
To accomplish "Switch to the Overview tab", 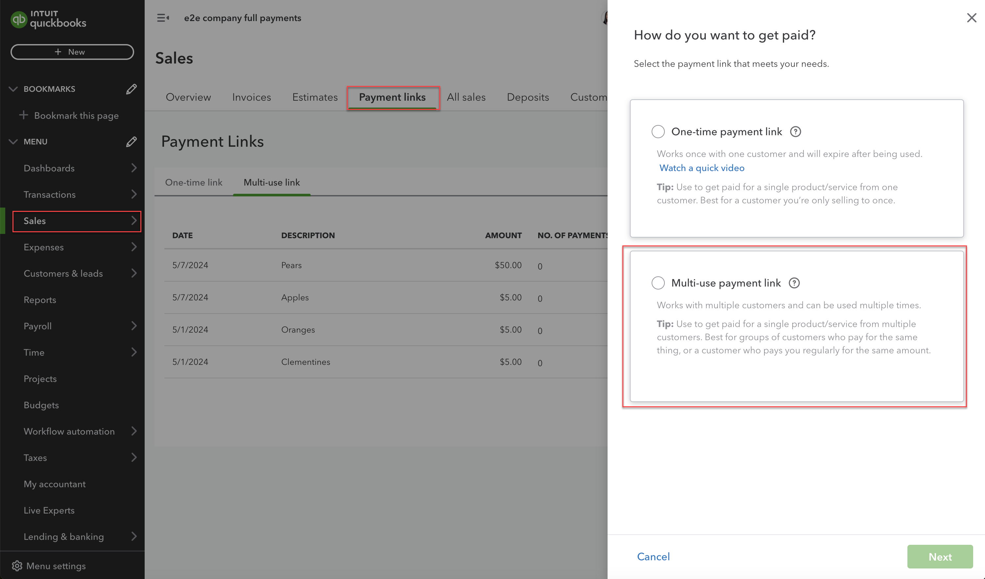I will (188, 97).
